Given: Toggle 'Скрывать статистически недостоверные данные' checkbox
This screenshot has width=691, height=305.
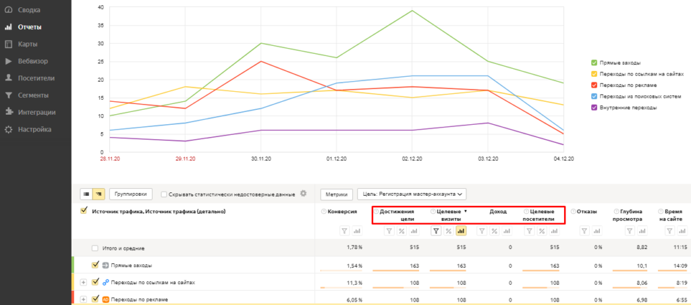Looking at the screenshot, I should (165, 194).
